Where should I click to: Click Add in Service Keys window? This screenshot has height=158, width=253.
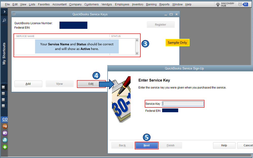[28, 84]
